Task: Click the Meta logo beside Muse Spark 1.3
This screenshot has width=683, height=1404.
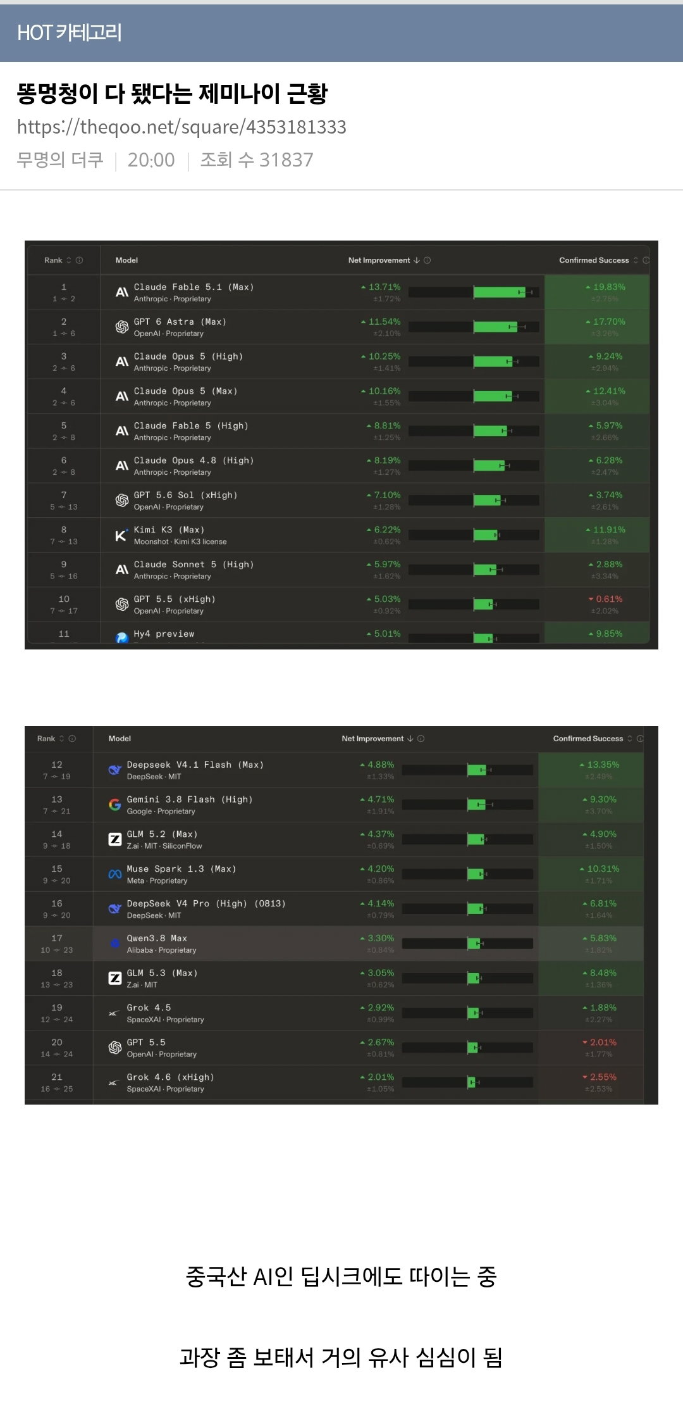Action: coord(115,874)
